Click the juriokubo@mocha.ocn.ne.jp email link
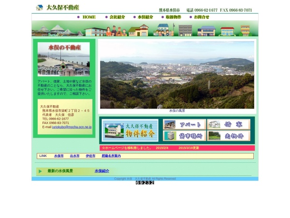The image size is (290, 218). click(72, 127)
